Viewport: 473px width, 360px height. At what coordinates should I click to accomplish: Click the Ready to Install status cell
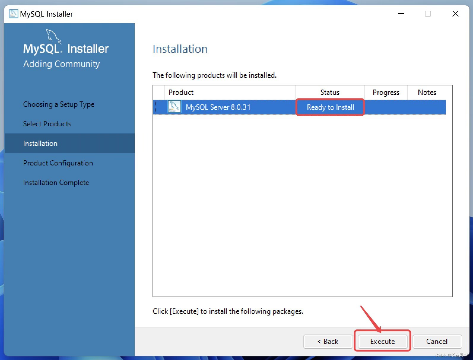point(330,107)
